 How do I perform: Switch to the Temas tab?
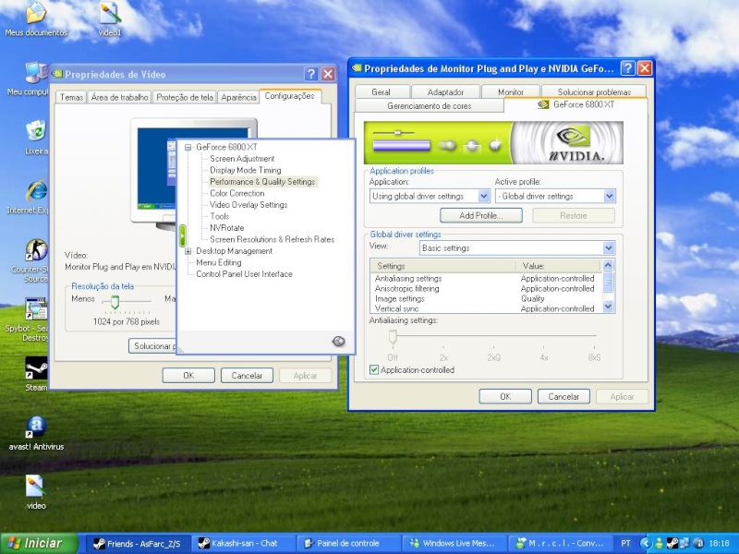coord(72,97)
